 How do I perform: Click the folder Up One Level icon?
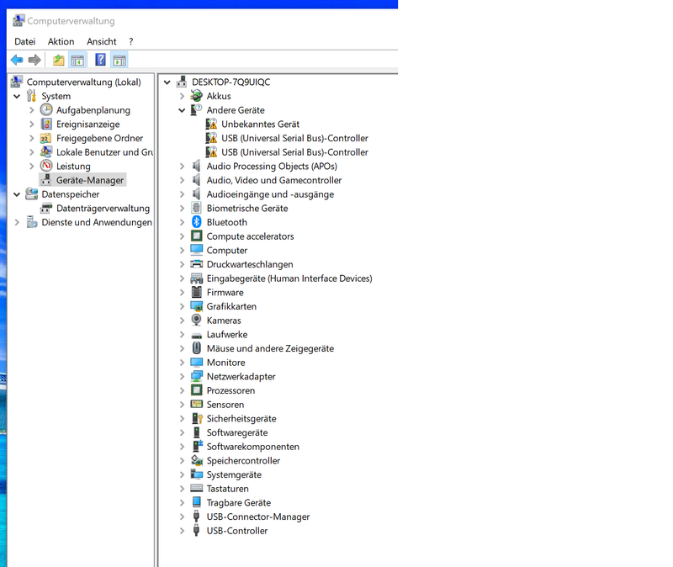click(58, 60)
